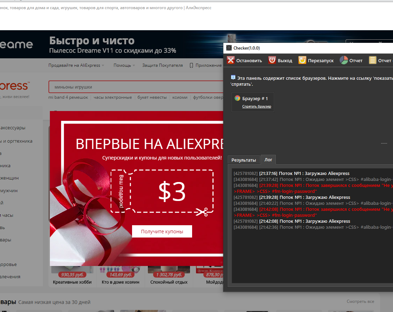Click the pie chart Отчет icon
393x312 pixels.
(x=343, y=60)
